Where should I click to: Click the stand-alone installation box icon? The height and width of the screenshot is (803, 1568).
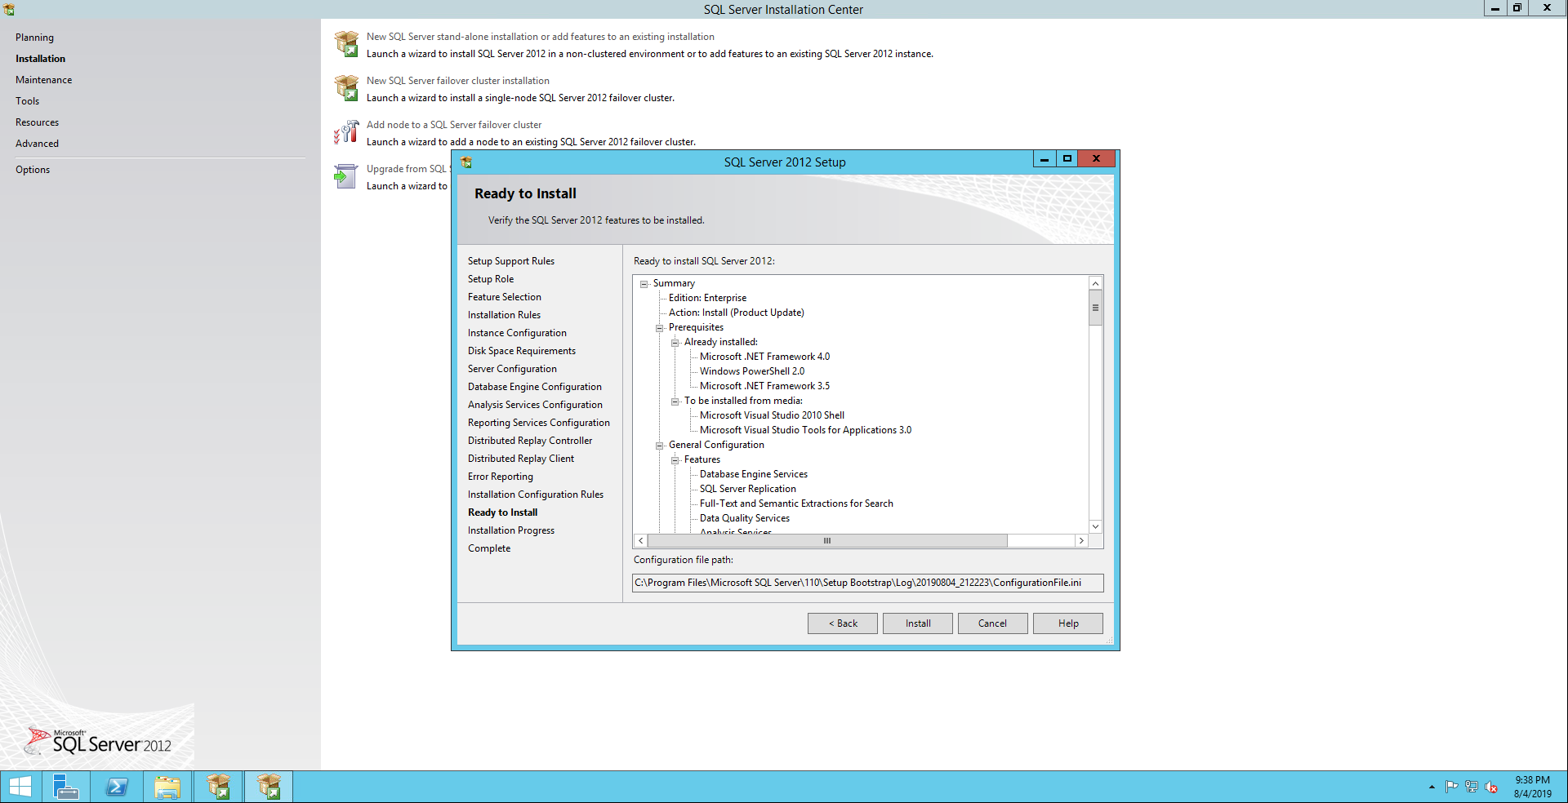(x=346, y=44)
